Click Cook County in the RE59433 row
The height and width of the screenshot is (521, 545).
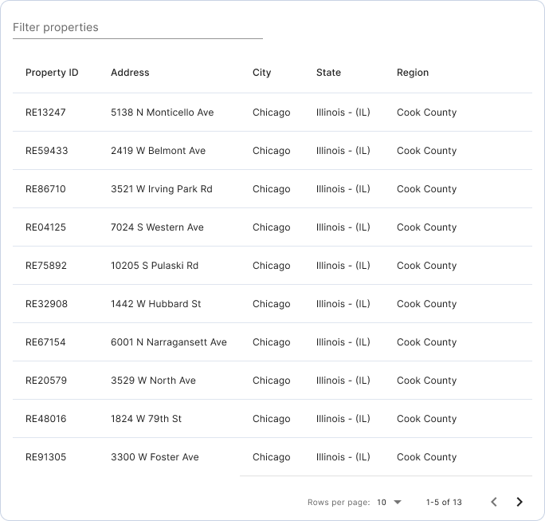tap(426, 151)
